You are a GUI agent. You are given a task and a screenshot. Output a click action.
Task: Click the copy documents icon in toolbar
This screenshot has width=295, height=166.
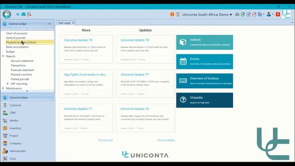point(260,14)
